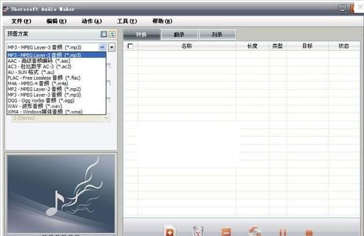Switch to the 刻录 tab

pos(217,35)
